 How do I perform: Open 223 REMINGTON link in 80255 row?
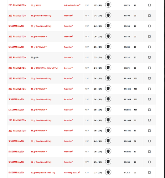click(x=17, y=57)
